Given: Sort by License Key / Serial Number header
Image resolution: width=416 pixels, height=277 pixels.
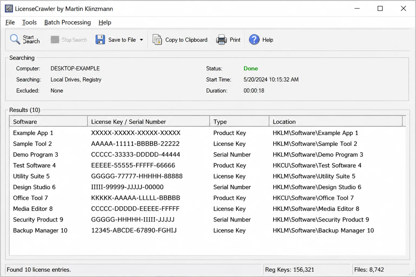Looking at the screenshot, I should click(x=148, y=121).
